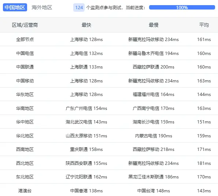Click the 区域/运营商 column header

25,25
